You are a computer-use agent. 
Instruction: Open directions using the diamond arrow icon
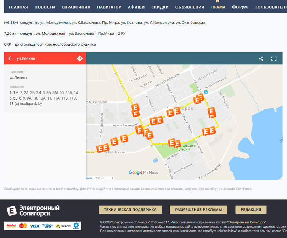click(x=80, y=58)
